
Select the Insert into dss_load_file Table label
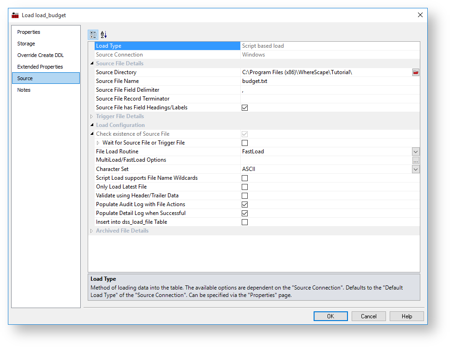tap(131, 222)
